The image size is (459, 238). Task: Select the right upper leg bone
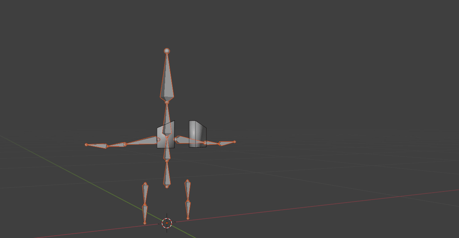coord(187,190)
